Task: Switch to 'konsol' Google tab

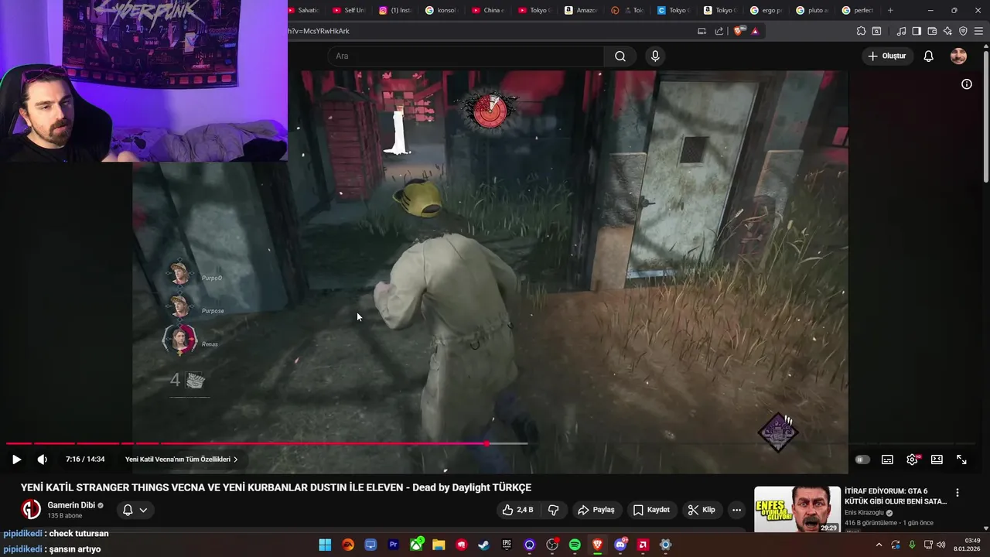Action: pos(442,10)
